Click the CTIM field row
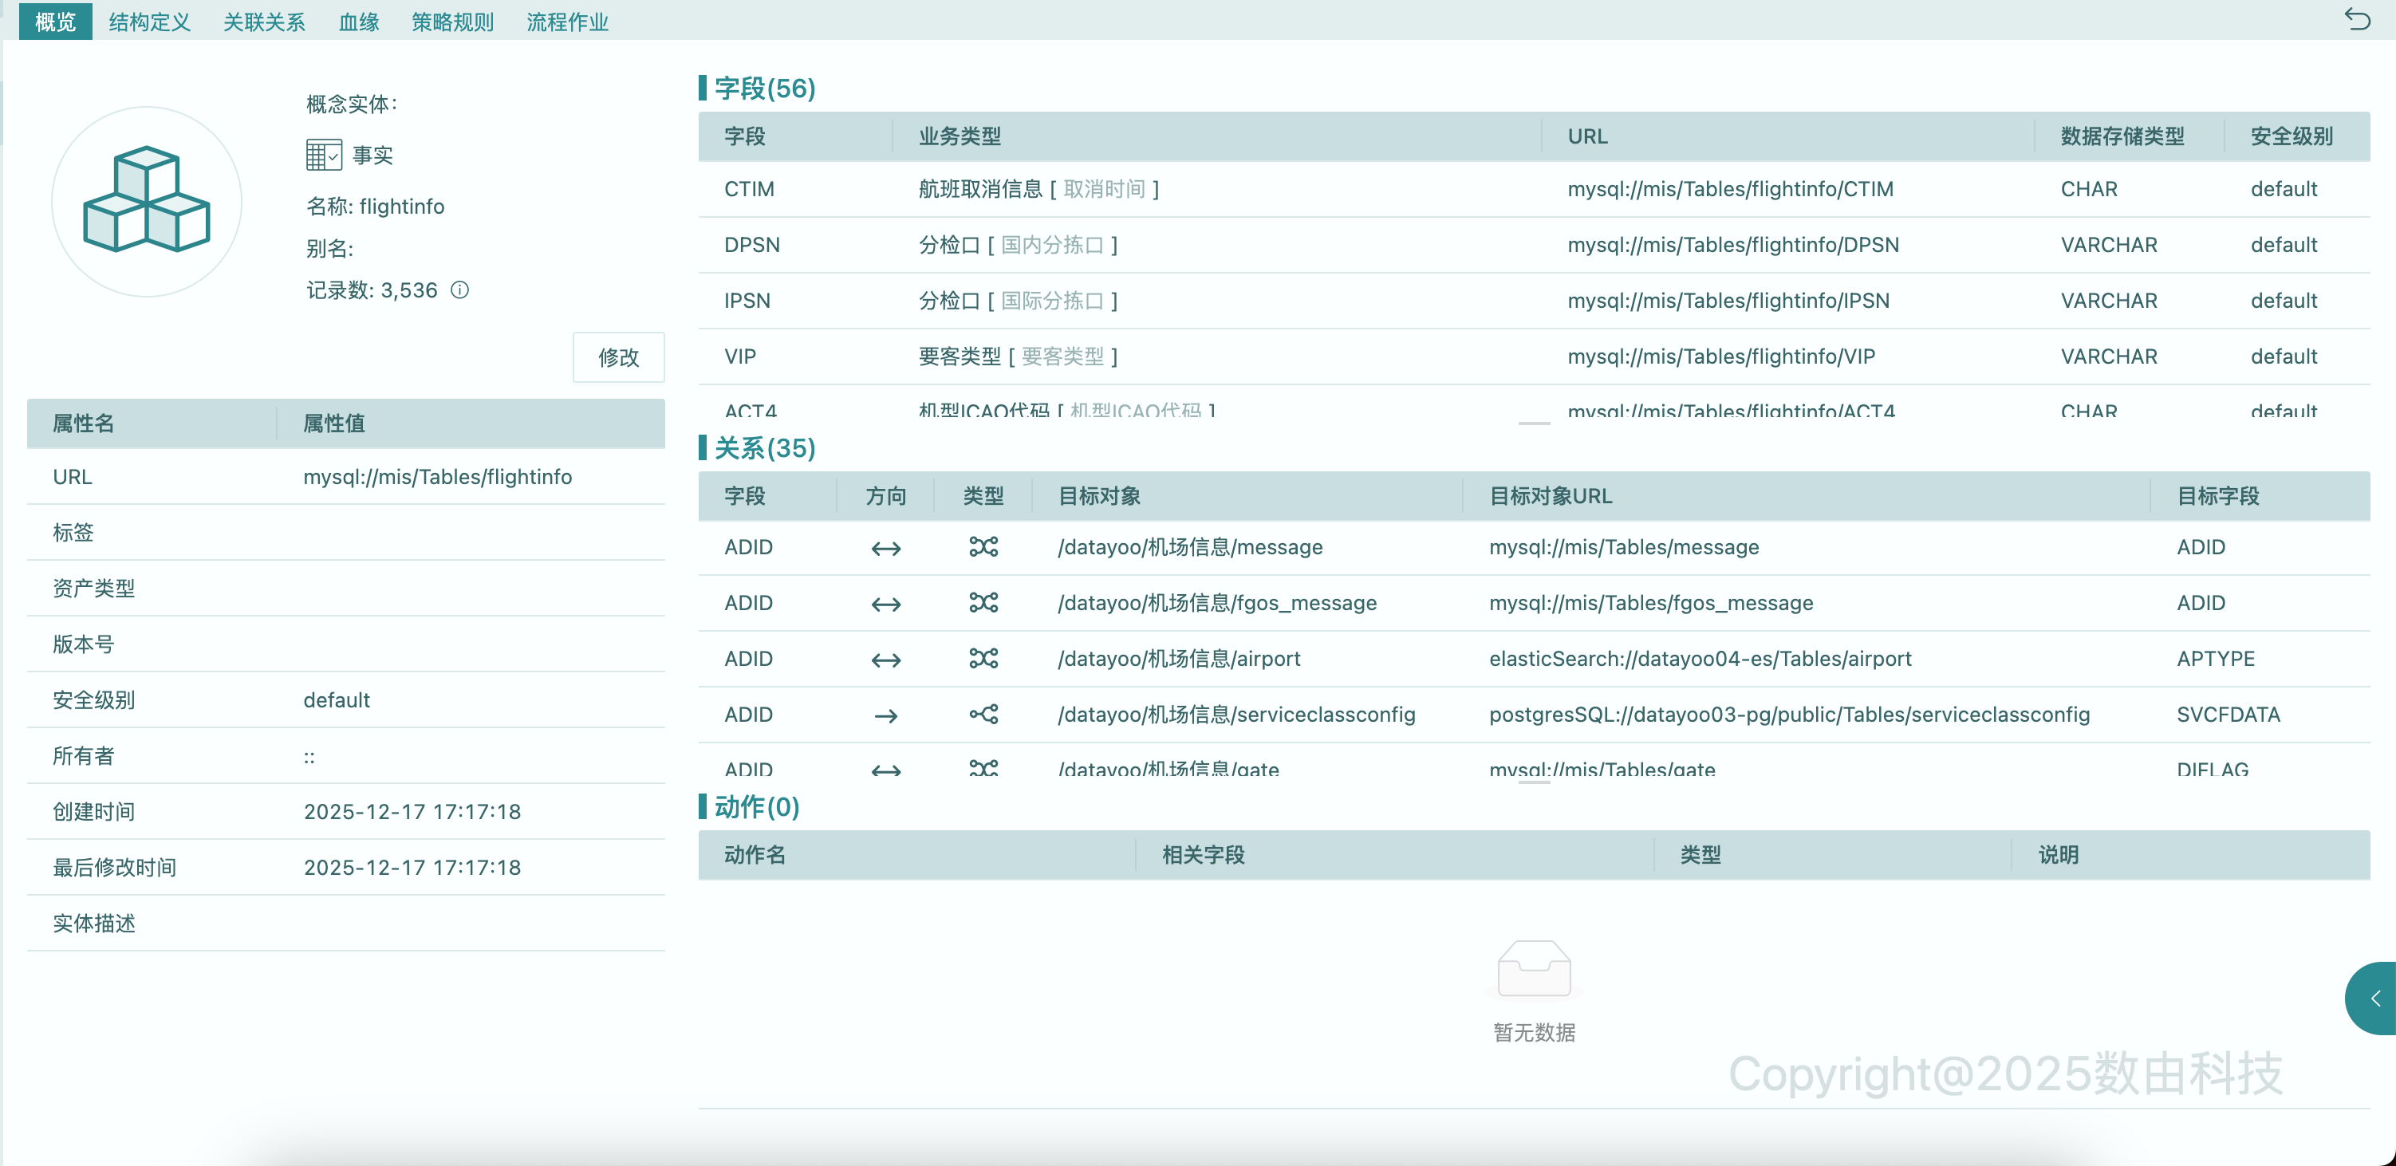2396x1166 pixels. click(749, 189)
